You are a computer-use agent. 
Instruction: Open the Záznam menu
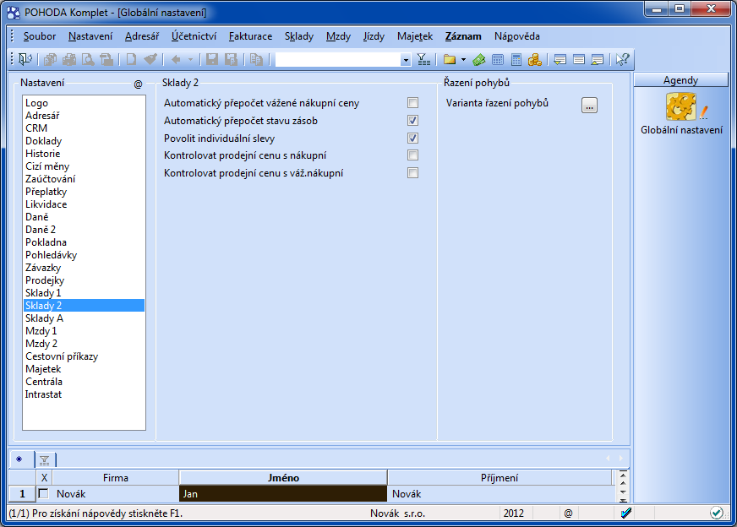click(463, 36)
